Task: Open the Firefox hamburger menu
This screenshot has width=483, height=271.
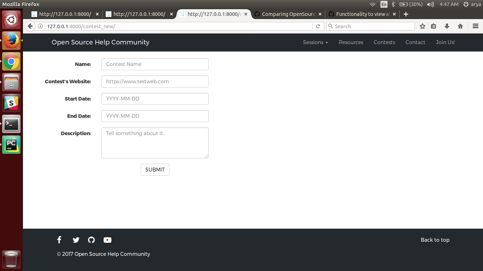Action: coord(476,26)
